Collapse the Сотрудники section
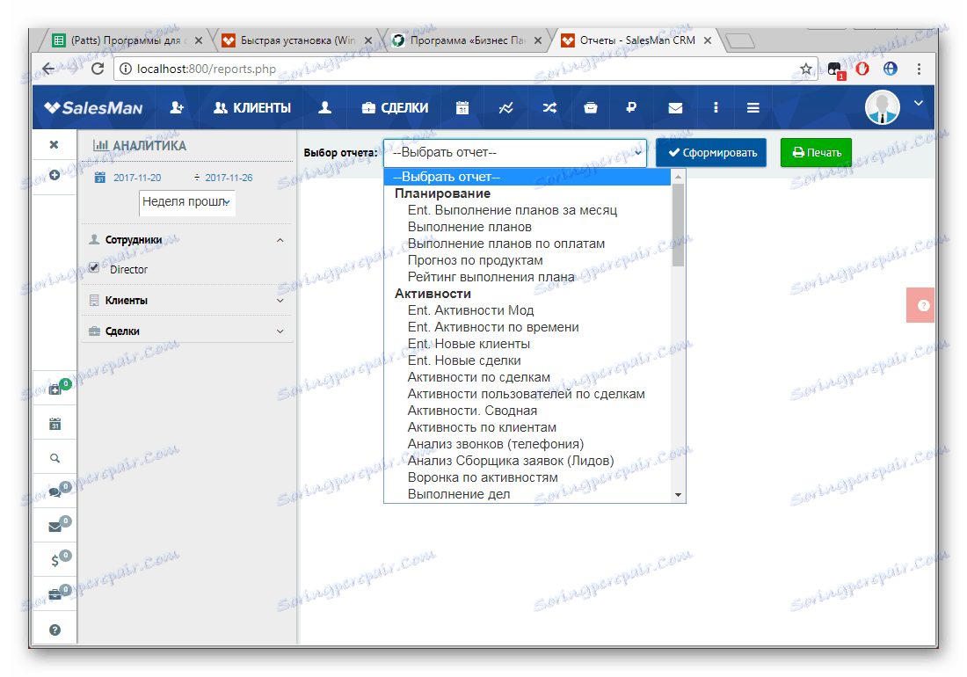 point(280,240)
